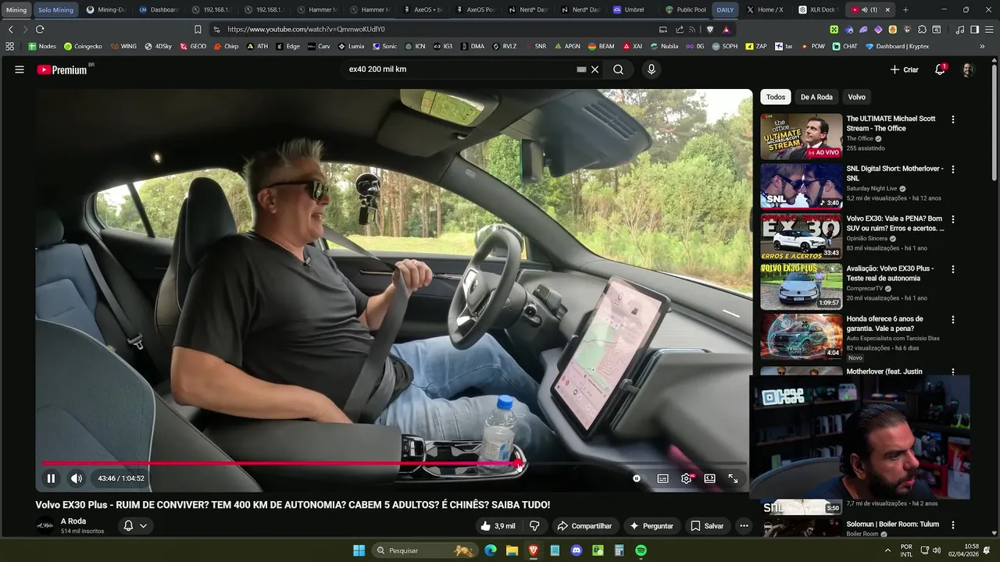The width and height of the screenshot is (1000, 562).
Task: Toggle theater mode in the player
Action: 709,478
